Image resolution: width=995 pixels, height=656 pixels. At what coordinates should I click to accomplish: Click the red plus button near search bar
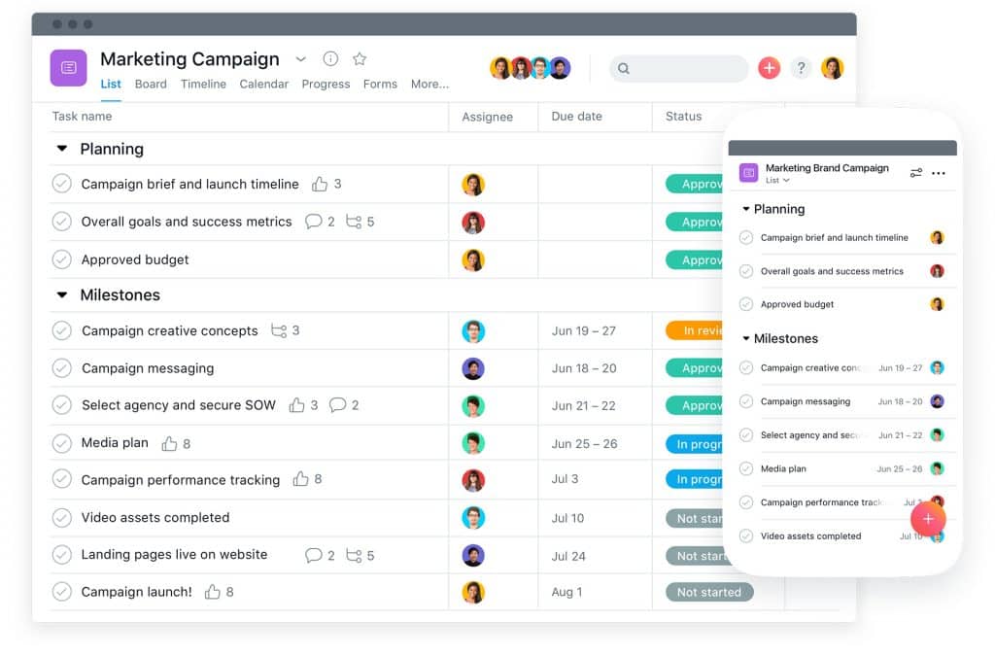point(769,68)
